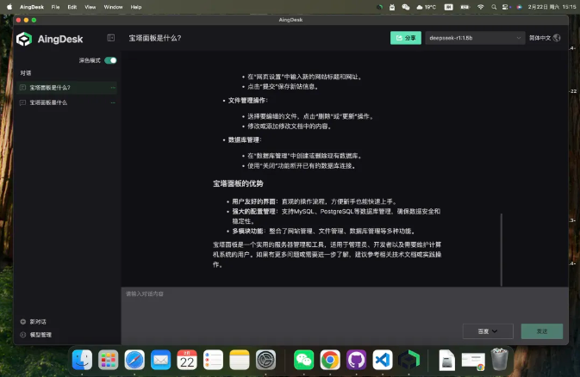Open Launchpad from the Dock
Image resolution: width=580 pixels, height=377 pixels.
point(108,360)
